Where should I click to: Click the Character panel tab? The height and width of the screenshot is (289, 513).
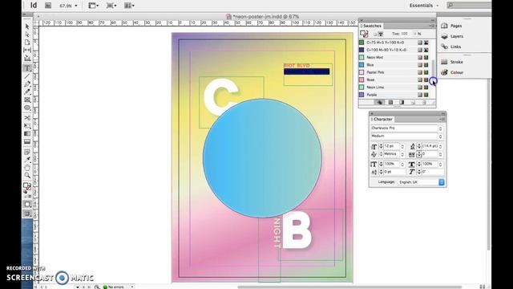382,119
